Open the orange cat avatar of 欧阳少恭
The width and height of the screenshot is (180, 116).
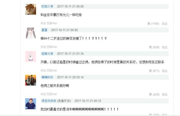31,9
